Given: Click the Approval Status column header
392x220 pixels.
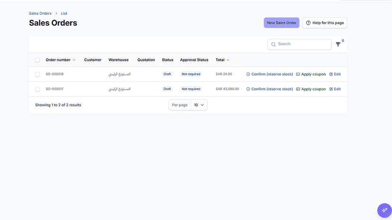Looking at the screenshot, I should tap(194, 60).
